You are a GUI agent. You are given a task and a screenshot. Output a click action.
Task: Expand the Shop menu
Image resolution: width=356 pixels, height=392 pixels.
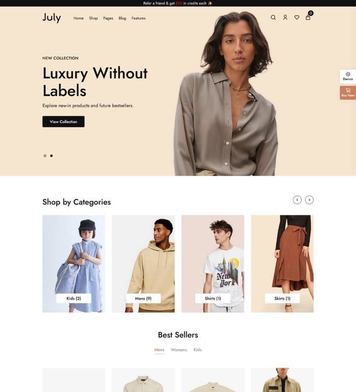point(93,18)
